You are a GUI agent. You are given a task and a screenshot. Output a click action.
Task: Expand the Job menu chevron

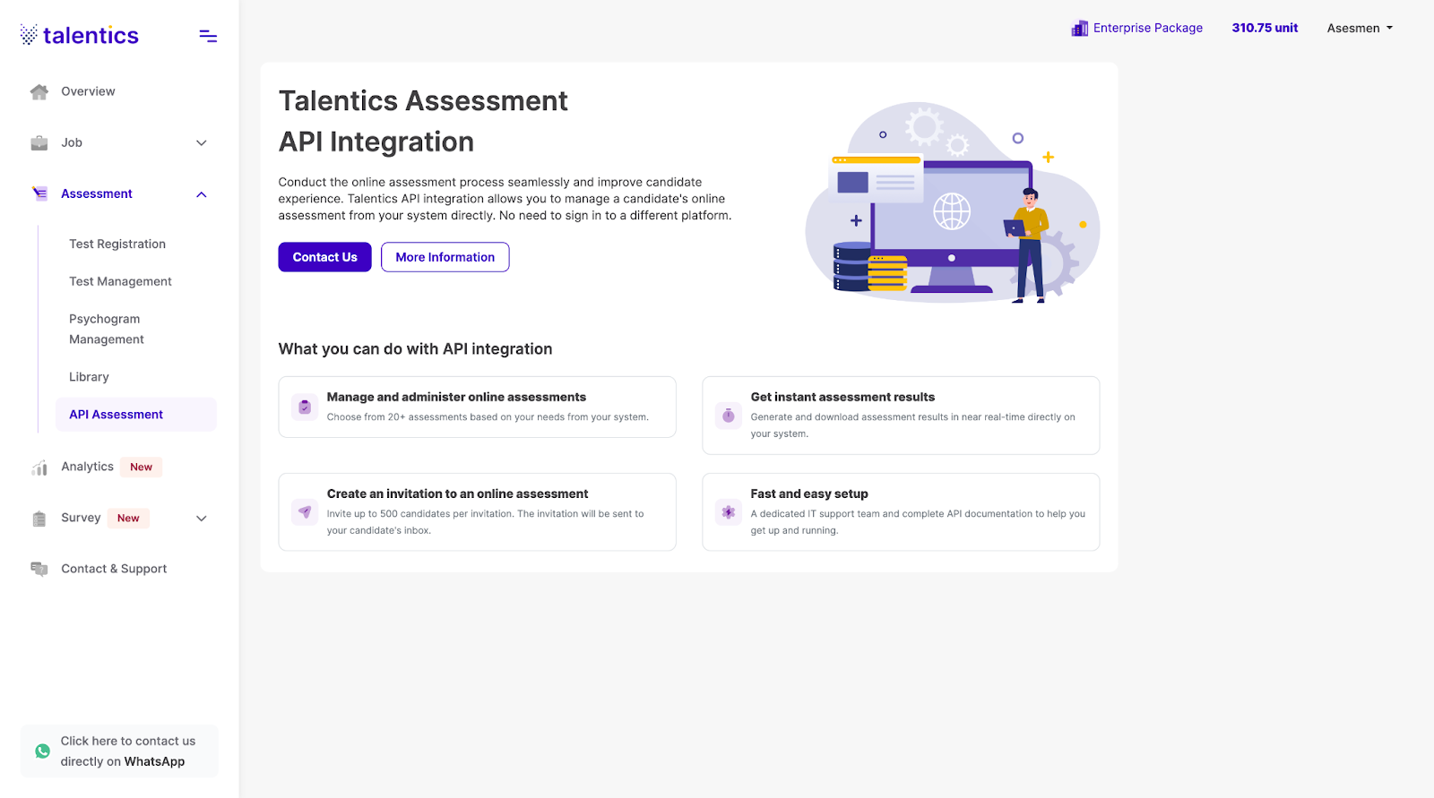tap(202, 142)
